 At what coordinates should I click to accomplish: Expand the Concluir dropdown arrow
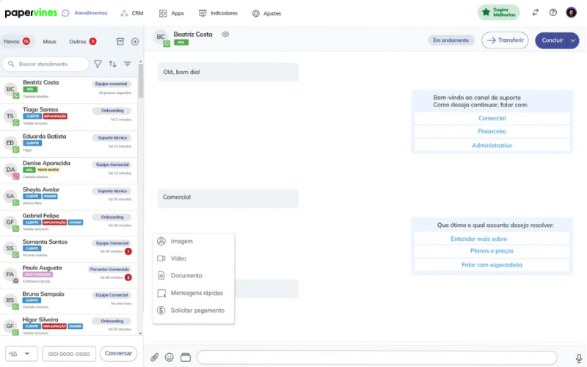[x=573, y=40]
